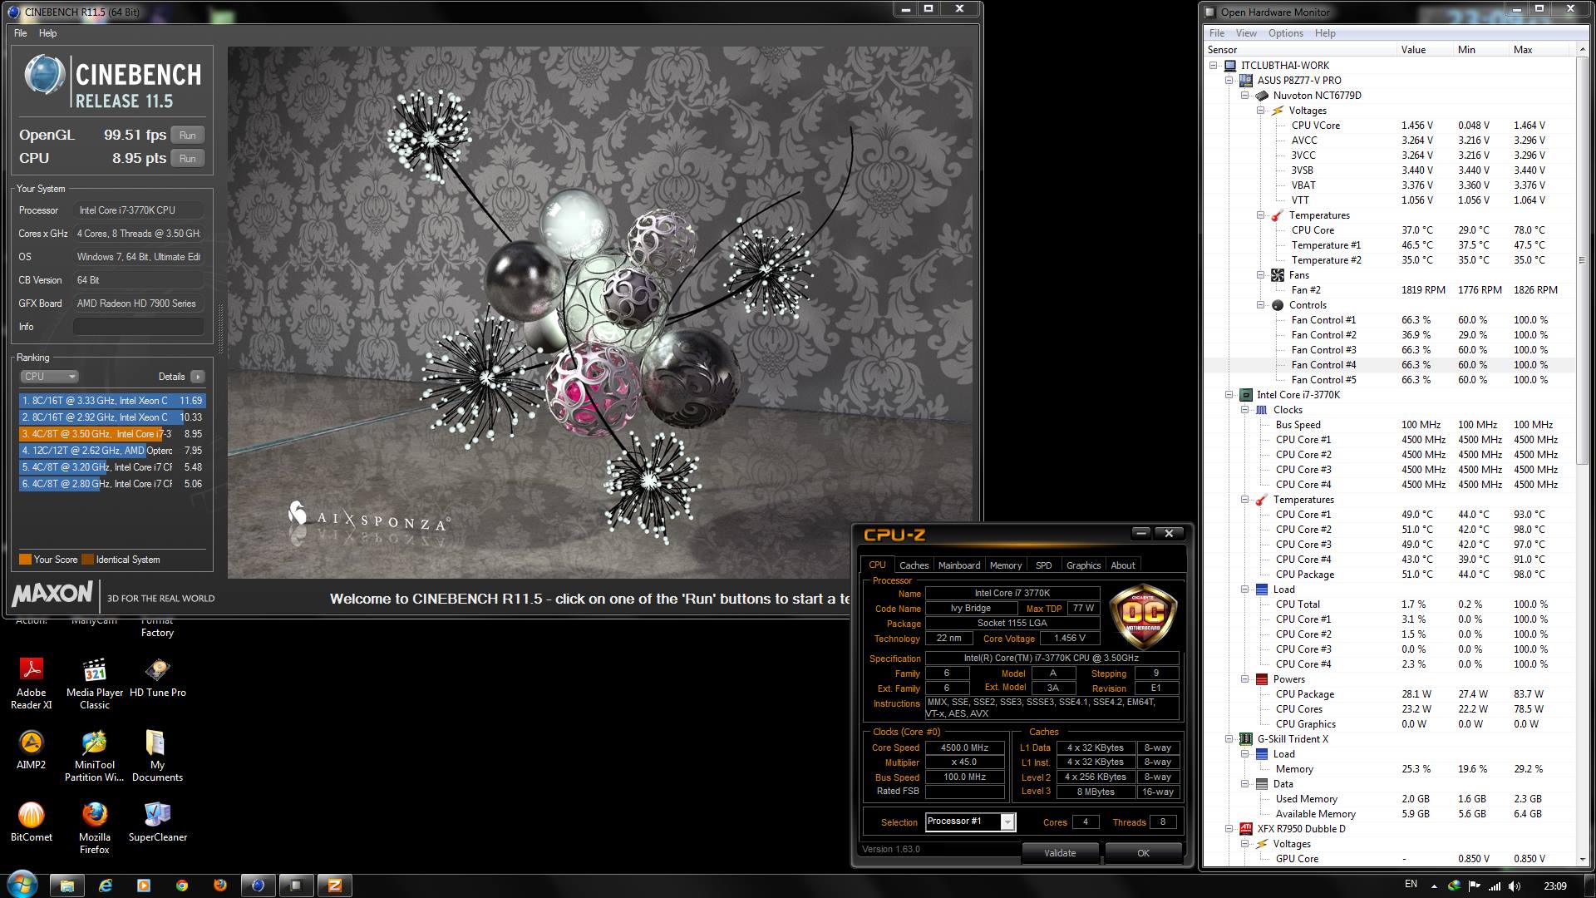This screenshot has width=1596, height=898.
Task: Switch to the Mainboard tab in CPU-Z
Action: (959, 565)
